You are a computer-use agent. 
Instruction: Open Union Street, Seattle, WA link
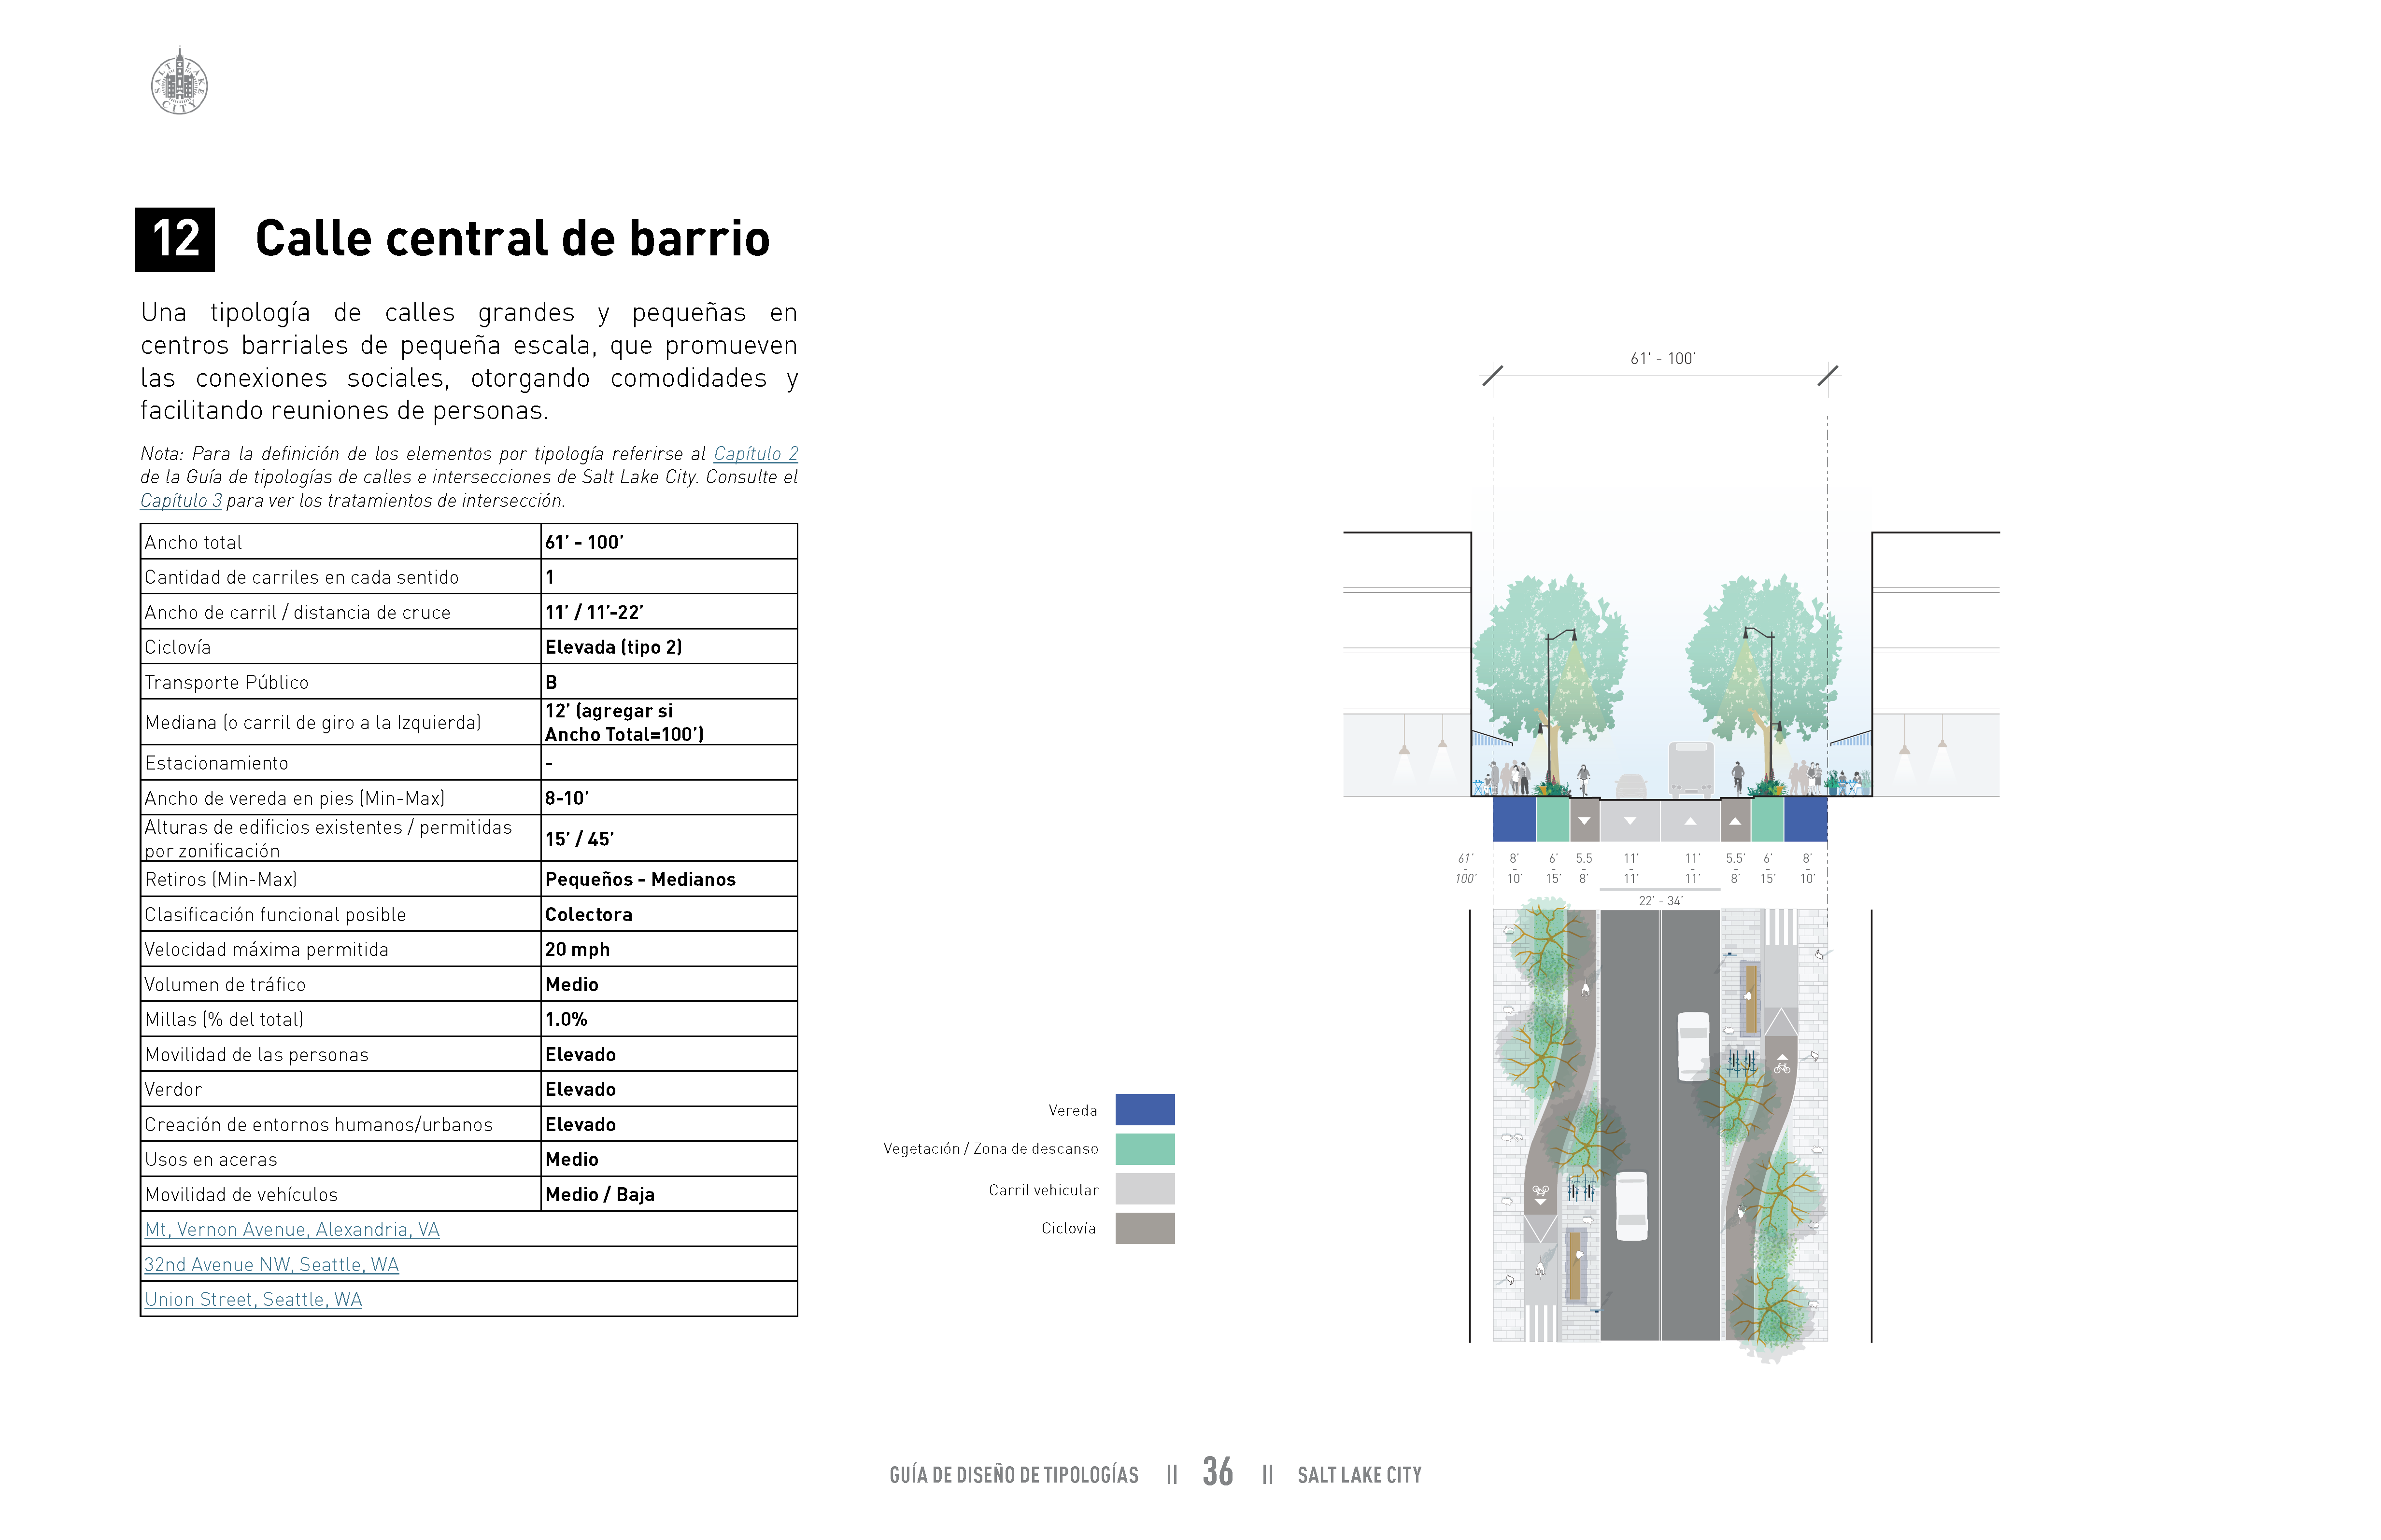click(x=253, y=1300)
